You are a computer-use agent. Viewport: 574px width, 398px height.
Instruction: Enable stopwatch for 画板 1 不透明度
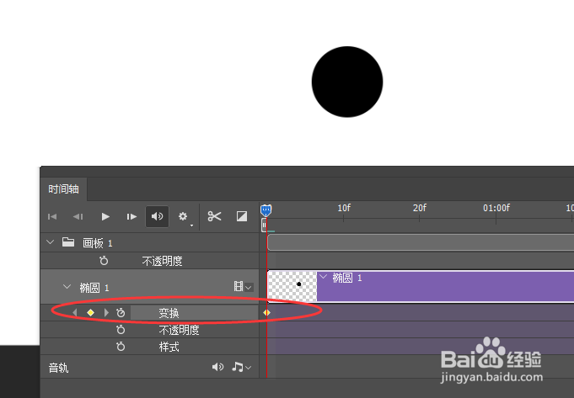click(x=104, y=261)
